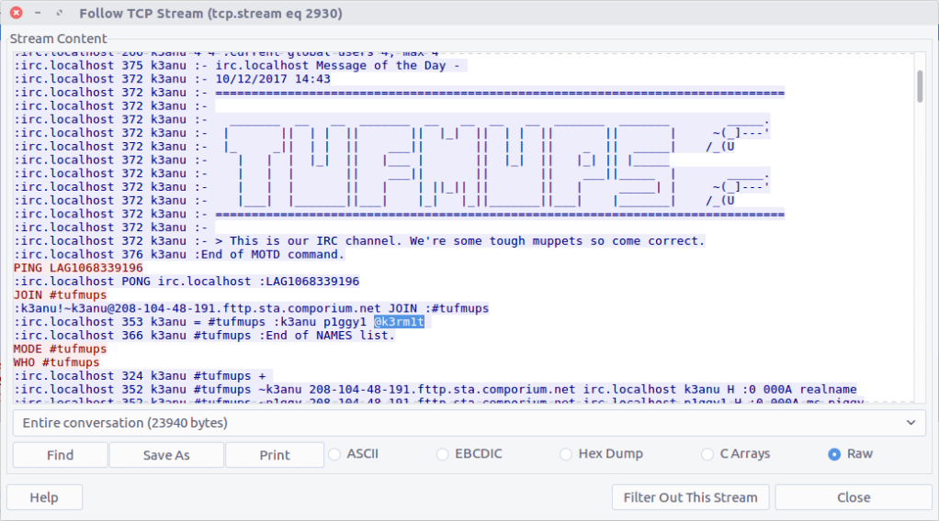Switch the stream view to EBCDIC
Viewport: 939px width, 521px height.
443,454
